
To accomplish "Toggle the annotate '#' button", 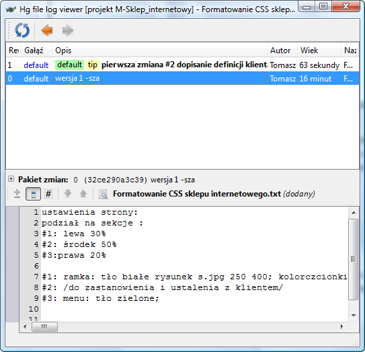I will [x=48, y=194].
